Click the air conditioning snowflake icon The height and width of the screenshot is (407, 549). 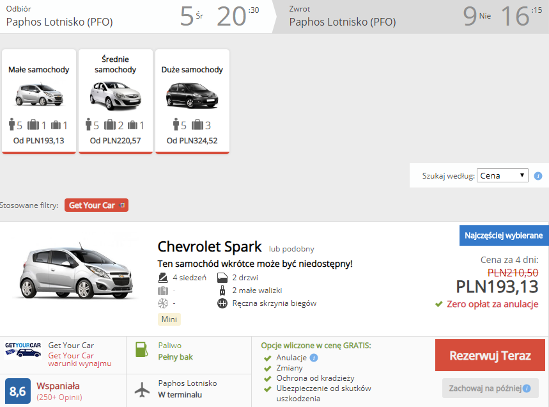click(x=163, y=303)
